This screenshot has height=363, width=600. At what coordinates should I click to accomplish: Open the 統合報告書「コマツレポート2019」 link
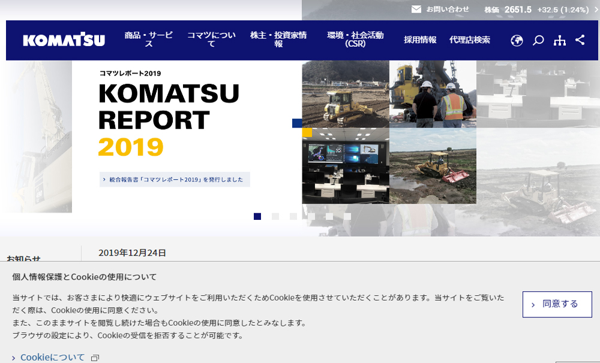click(x=175, y=179)
